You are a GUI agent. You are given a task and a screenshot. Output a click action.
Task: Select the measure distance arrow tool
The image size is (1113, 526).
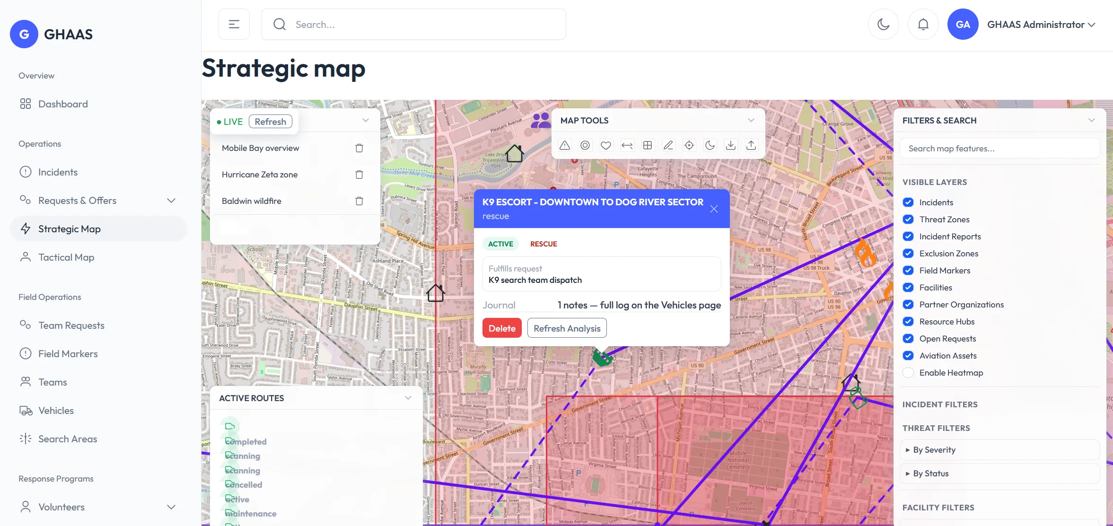(627, 145)
